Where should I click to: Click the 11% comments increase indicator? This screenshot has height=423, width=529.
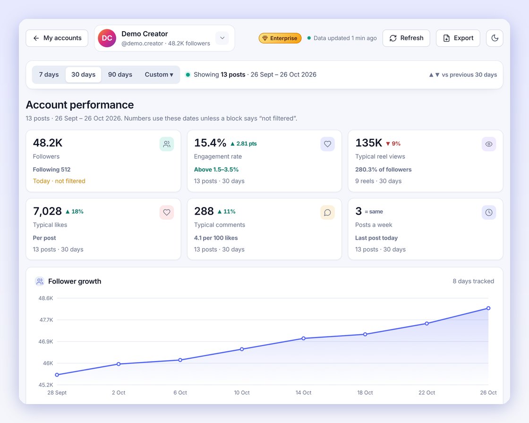[x=226, y=212]
